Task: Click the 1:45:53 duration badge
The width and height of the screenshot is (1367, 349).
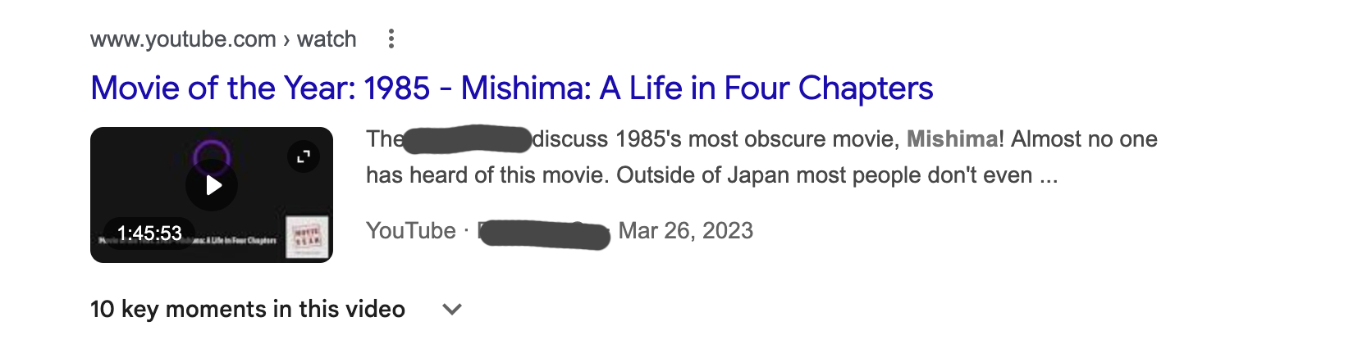Action: pyautogui.click(x=149, y=233)
